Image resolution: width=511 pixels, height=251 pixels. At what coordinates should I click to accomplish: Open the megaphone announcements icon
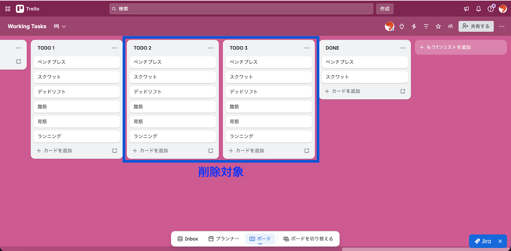click(466, 9)
